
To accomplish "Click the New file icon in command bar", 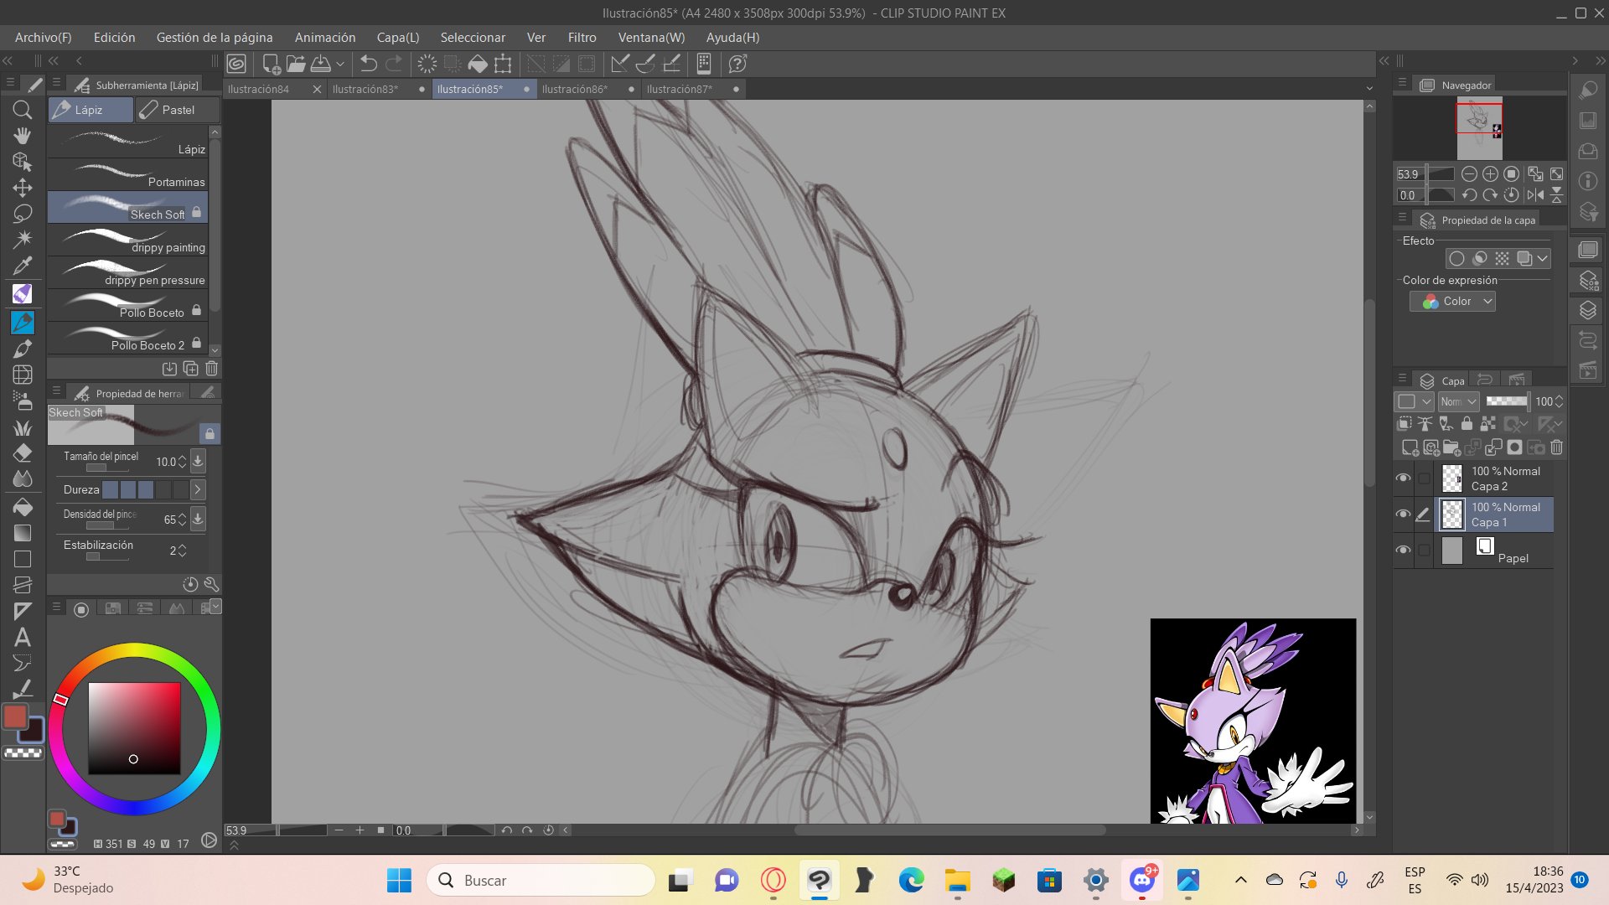I will (x=271, y=64).
